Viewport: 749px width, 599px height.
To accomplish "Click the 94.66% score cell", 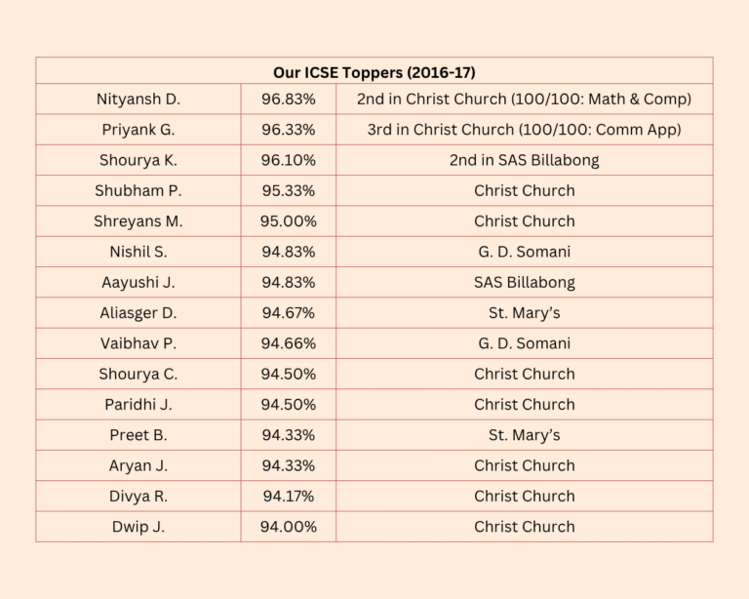I will click(288, 343).
